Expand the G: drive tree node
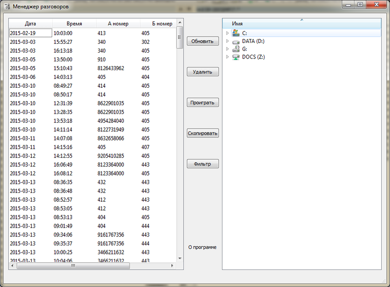 pyautogui.click(x=228, y=49)
